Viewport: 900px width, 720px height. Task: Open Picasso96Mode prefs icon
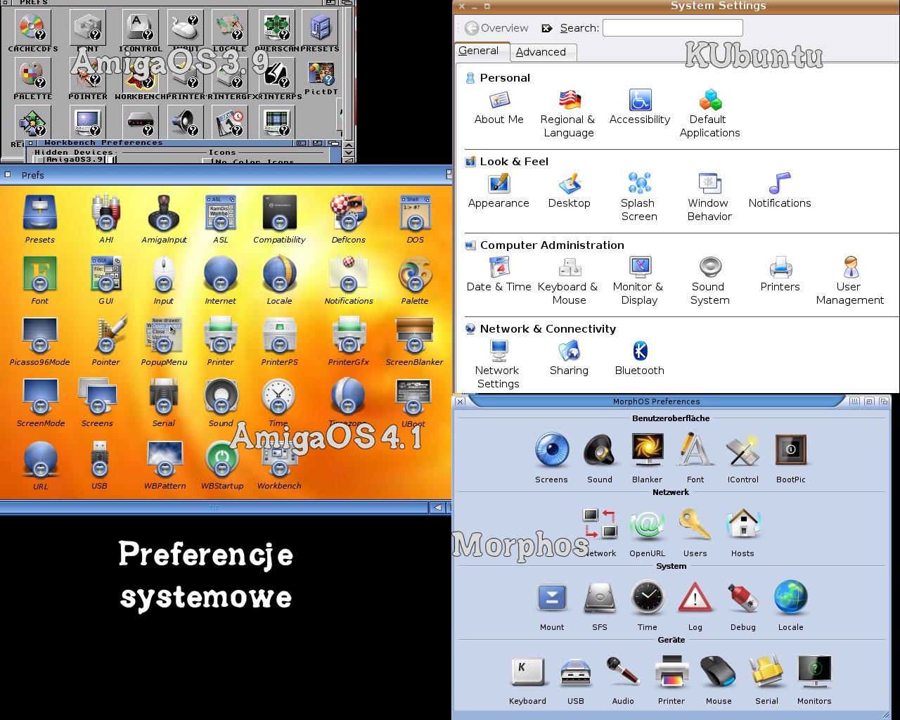[x=40, y=335]
